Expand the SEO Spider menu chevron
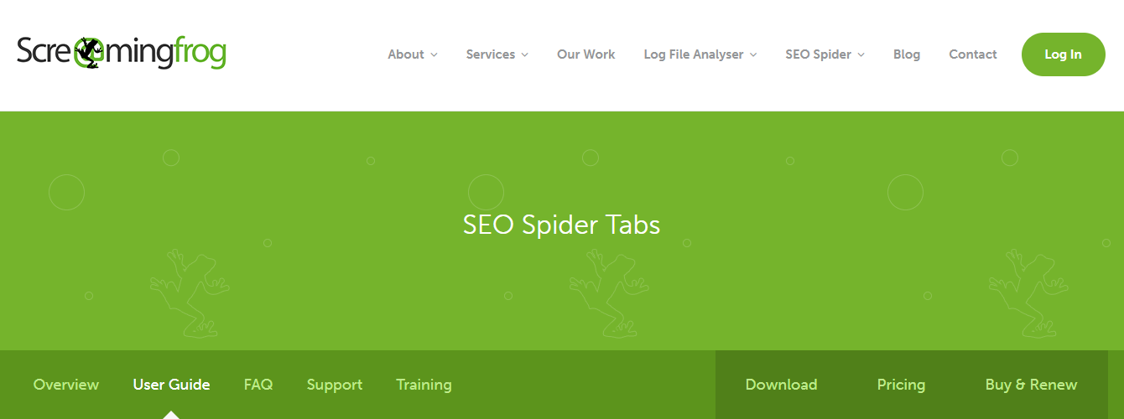 tap(861, 54)
